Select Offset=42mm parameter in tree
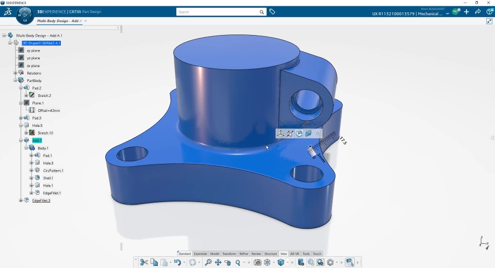The width and height of the screenshot is (495, 268). tap(48, 110)
